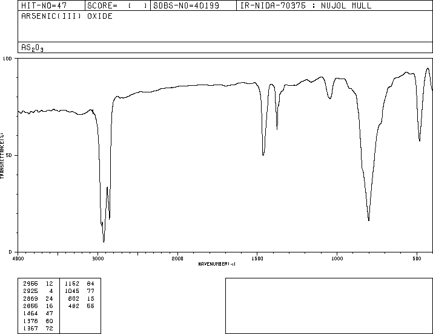
Task: Click the 1500 x-axis tick label
Action: coord(257,259)
